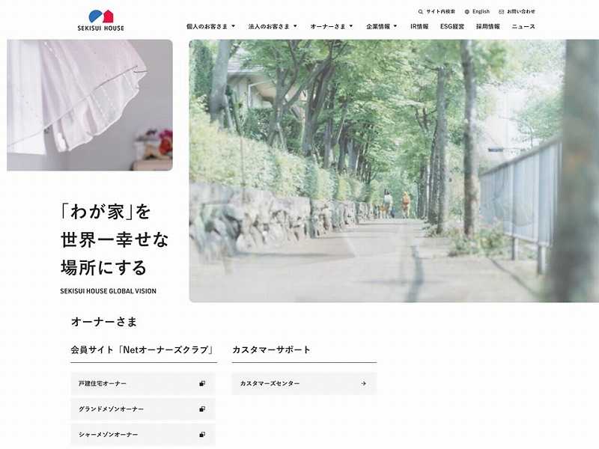Screen dimensions: 599x449
Task: Click the globe icon beside English
Action: tap(466, 12)
